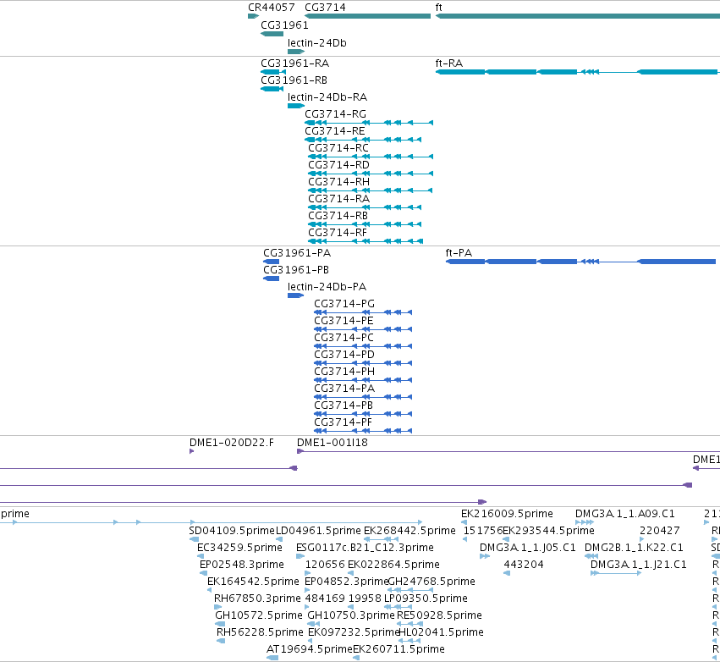Select EST label RH56228.5prime

click(260, 633)
